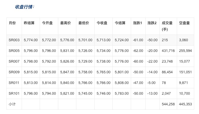Screen dimensions: 199x114
Task: Click the SR101 contract cell
Action: 14,94
